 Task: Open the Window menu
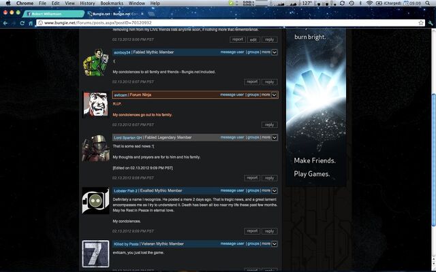coord(136,3)
